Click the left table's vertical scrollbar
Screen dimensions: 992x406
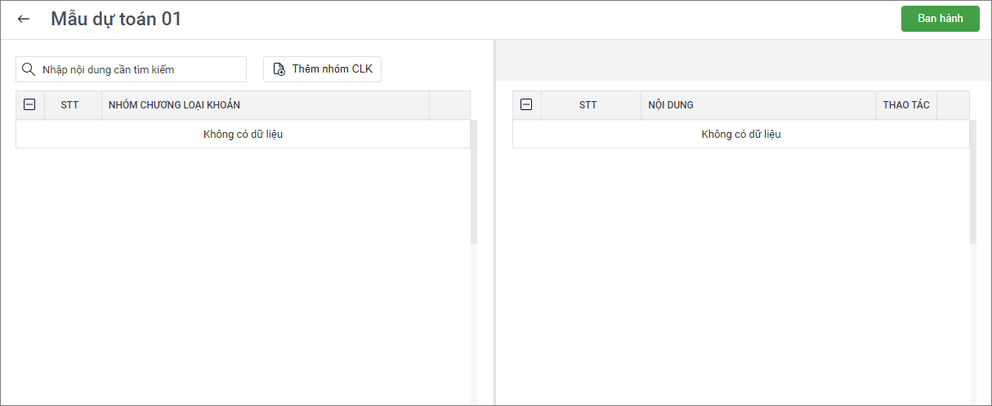474,181
